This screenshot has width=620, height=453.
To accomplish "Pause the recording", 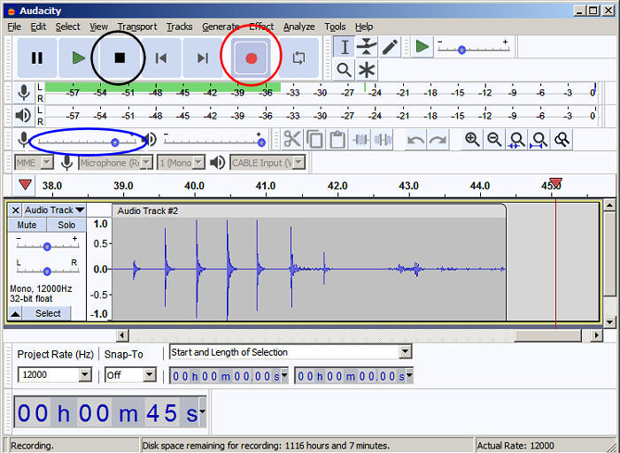I will [x=37, y=58].
